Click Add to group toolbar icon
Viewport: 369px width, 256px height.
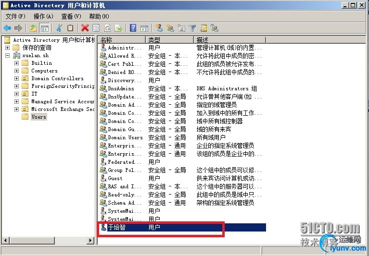[x=215, y=28]
